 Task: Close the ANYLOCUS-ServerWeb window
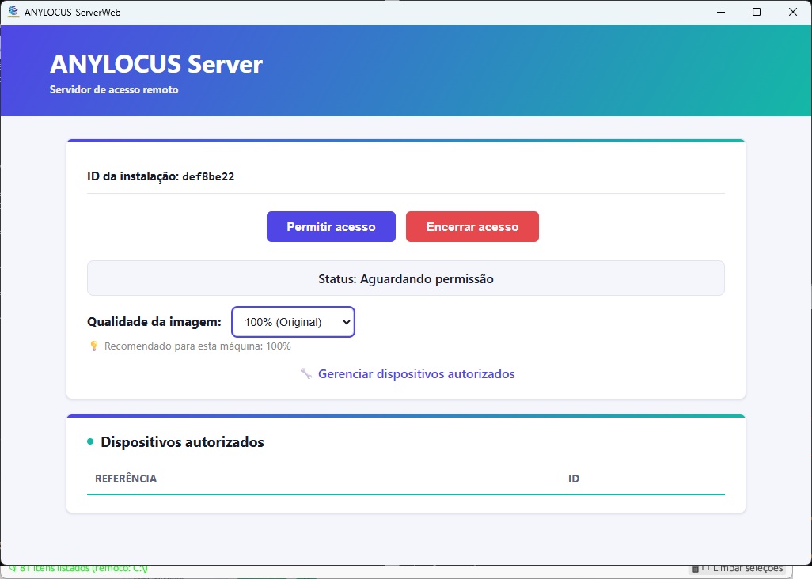tap(793, 12)
